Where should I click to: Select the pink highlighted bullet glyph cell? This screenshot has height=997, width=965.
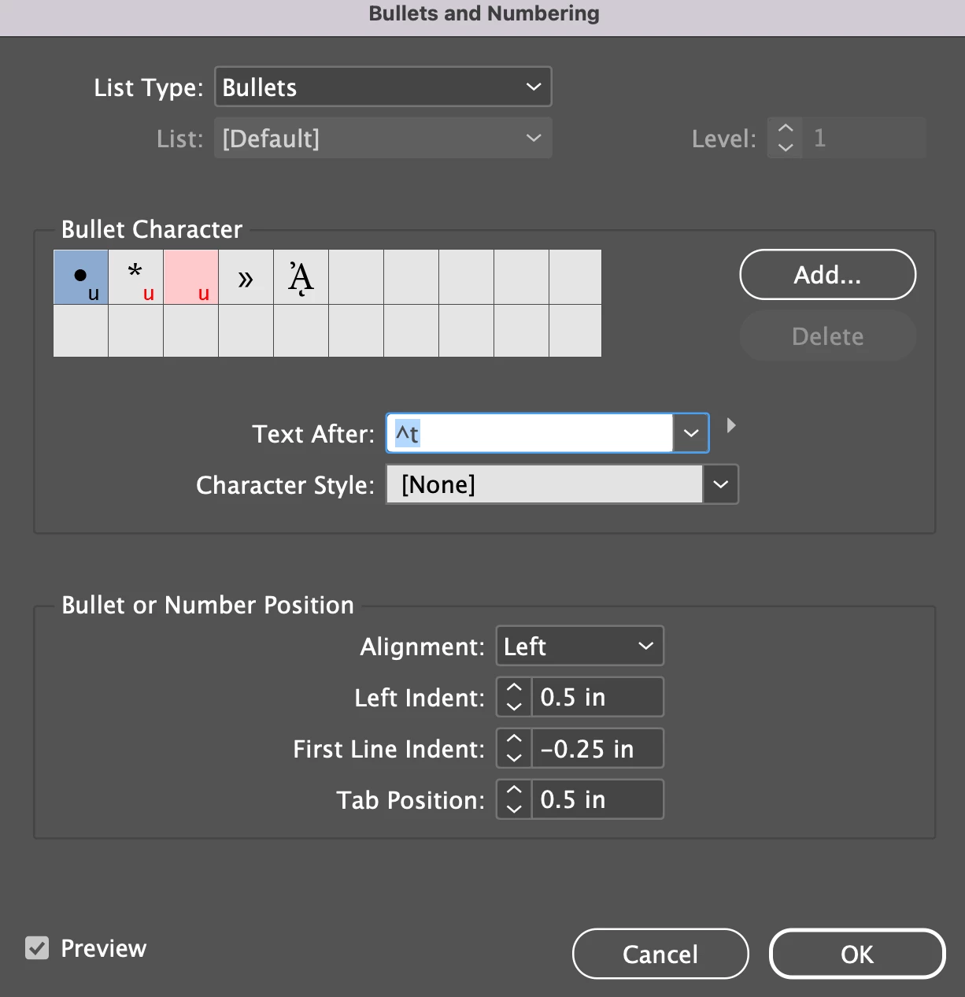(191, 277)
